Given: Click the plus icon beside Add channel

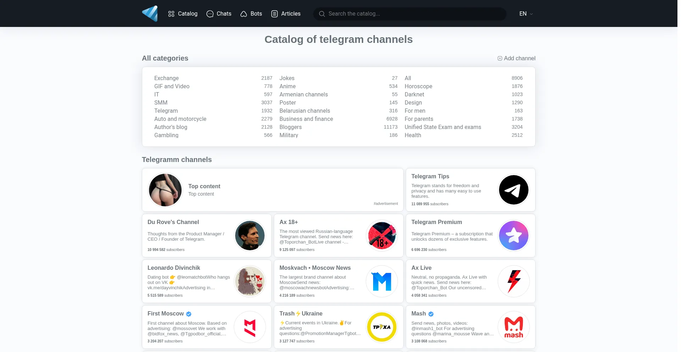Looking at the screenshot, I should coord(500,58).
